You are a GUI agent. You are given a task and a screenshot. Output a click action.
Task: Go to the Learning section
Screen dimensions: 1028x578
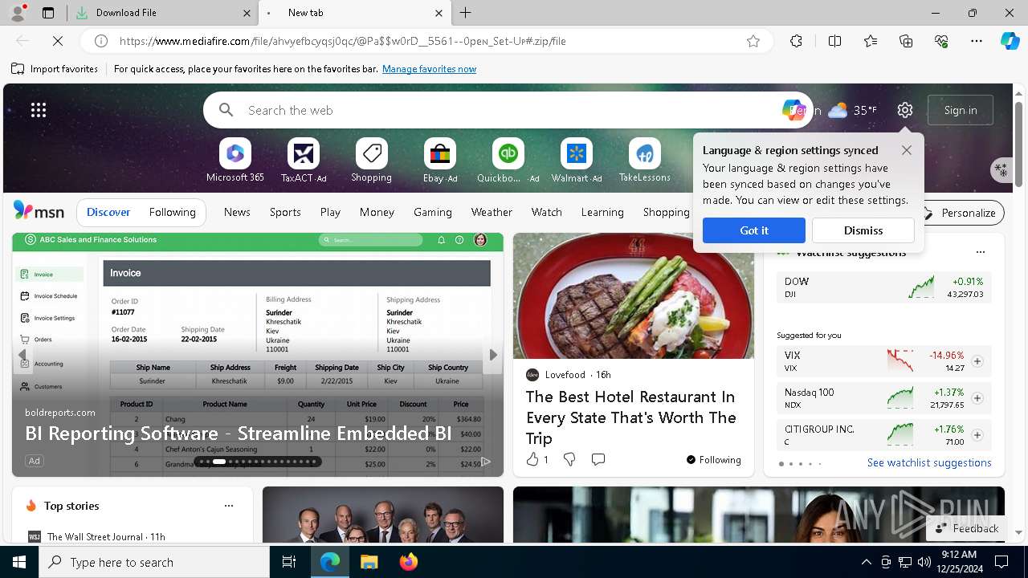click(x=602, y=213)
